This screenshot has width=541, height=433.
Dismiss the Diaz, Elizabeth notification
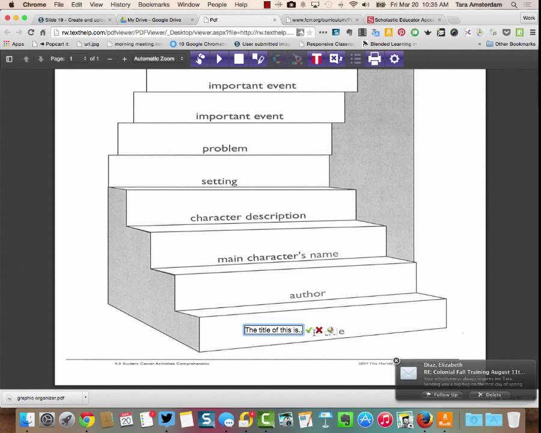397,360
